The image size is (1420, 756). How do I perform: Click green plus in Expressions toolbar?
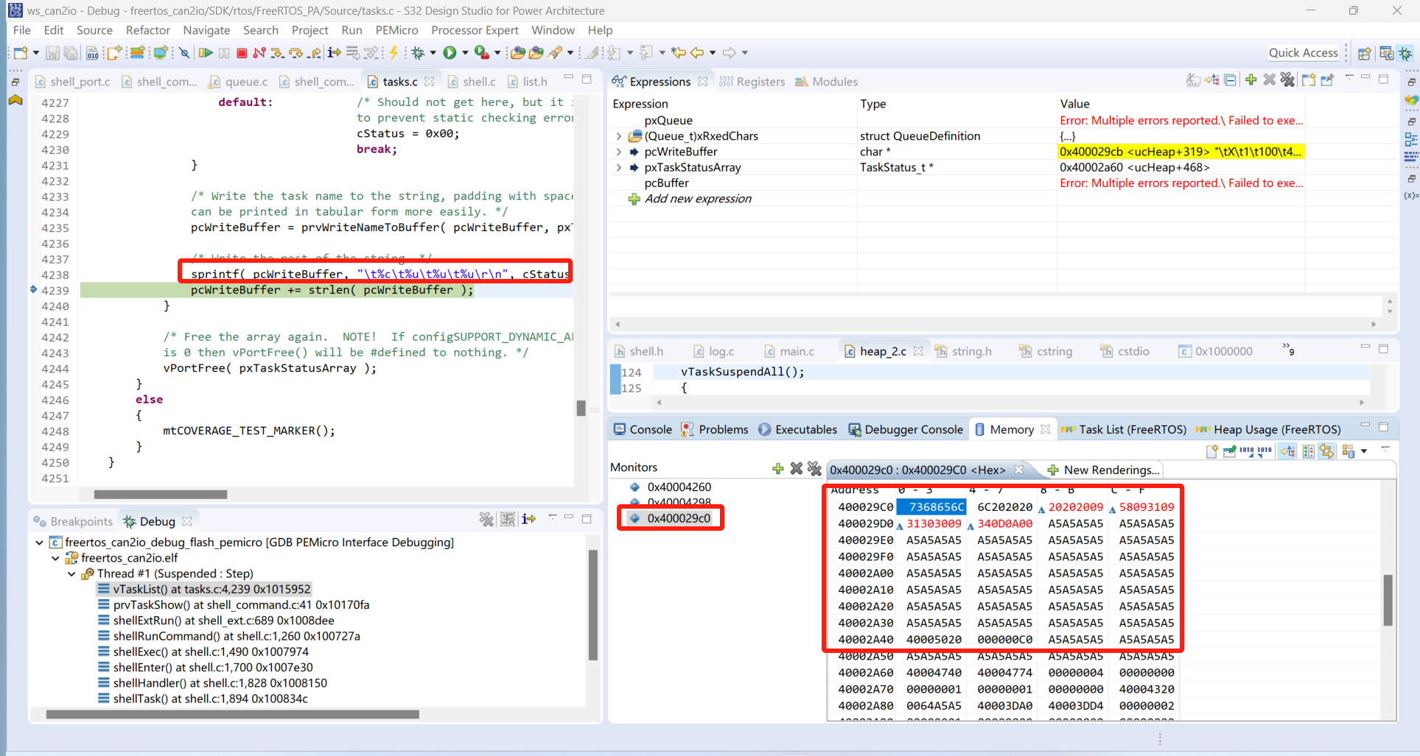[x=1251, y=80]
